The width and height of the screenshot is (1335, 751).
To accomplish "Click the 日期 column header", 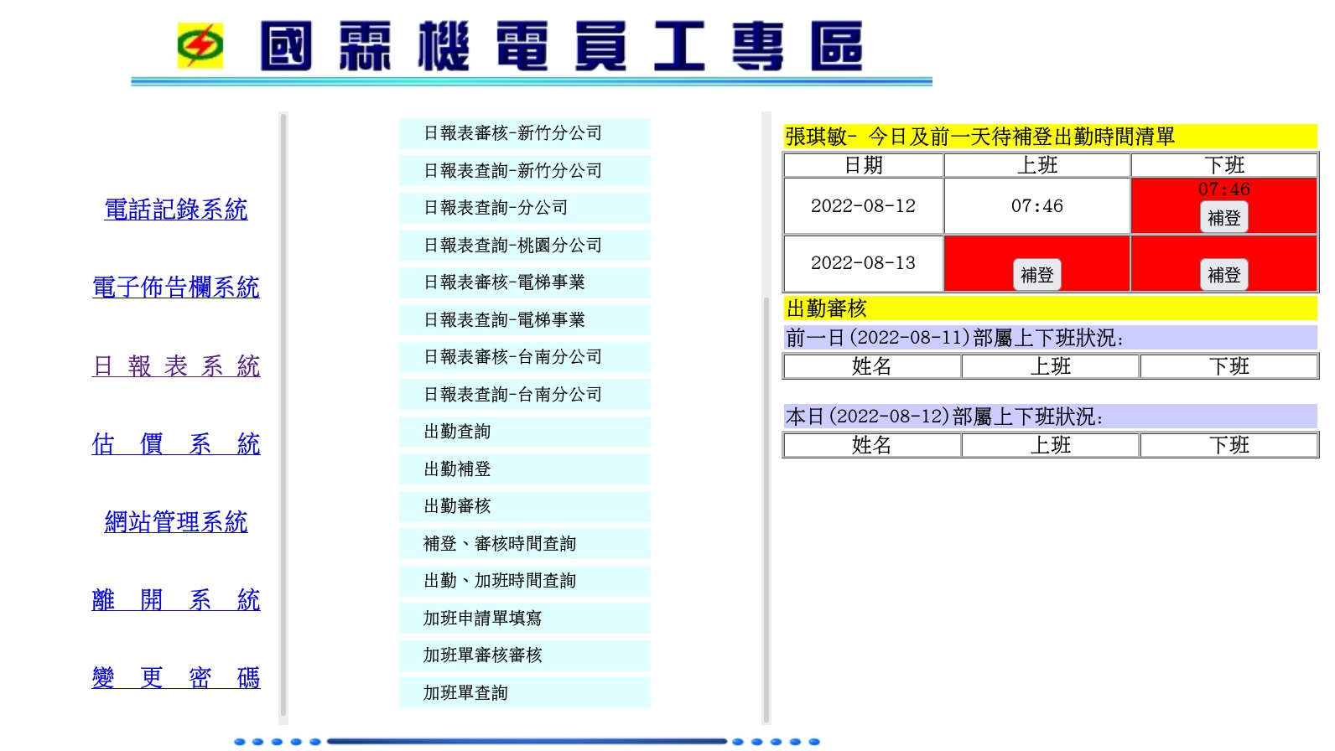I will point(864,165).
